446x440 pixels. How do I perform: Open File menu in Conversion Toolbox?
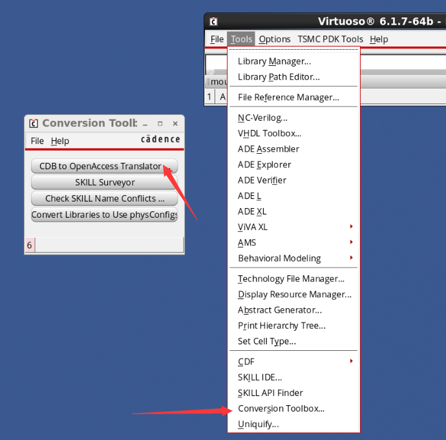[x=37, y=141]
